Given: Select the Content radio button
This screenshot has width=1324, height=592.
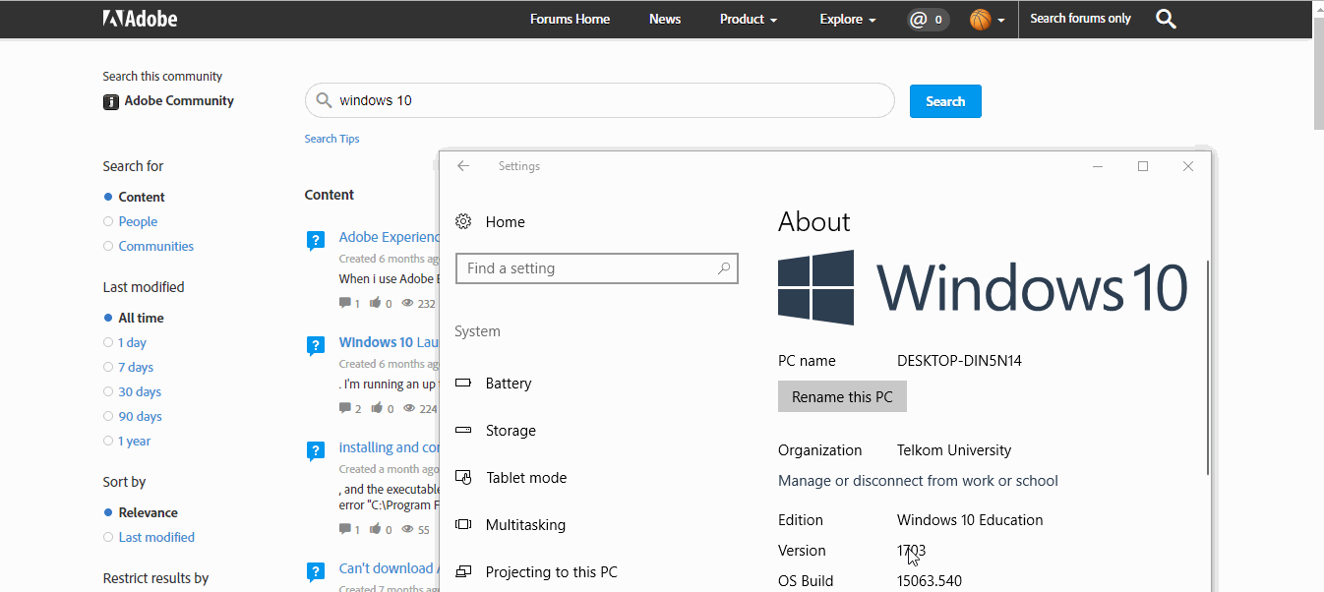Looking at the screenshot, I should click(108, 197).
